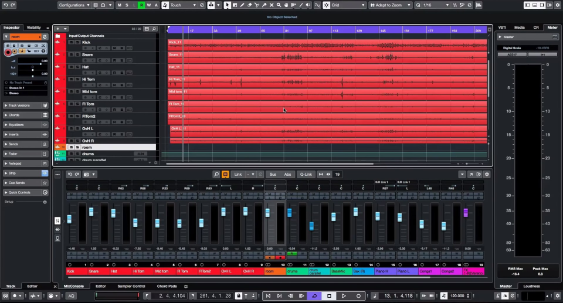Expand the Track Versions inspector section
Screen dimensions: 563x303
(x=25, y=105)
